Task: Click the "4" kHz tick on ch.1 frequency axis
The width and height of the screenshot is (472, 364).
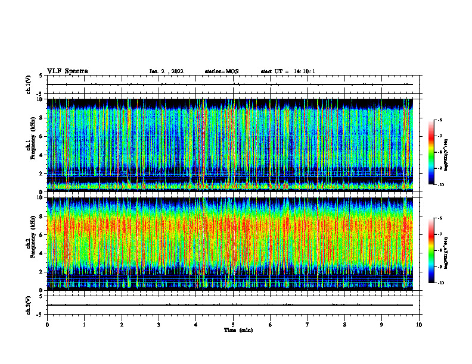Action: coord(42,155)
